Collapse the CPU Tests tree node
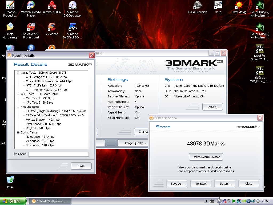Image resolution: width=273 pixels, height=205 pixels. click(18, 94)
